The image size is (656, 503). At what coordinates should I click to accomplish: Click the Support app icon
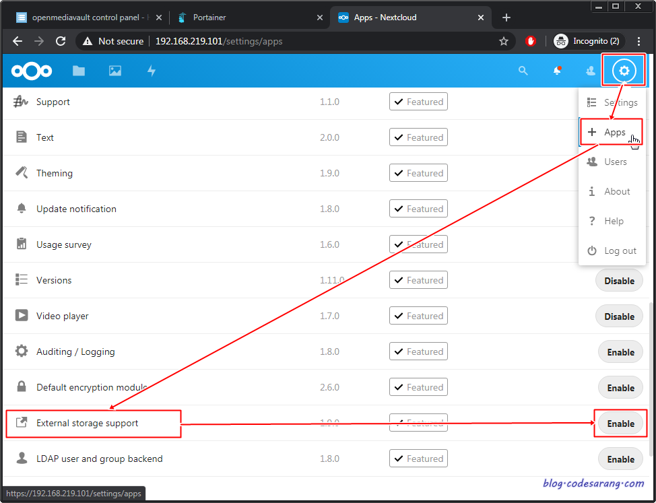20,102
